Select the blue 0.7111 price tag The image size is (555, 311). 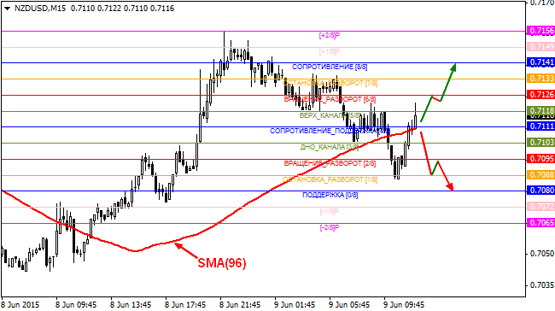[x=540, y=126]
